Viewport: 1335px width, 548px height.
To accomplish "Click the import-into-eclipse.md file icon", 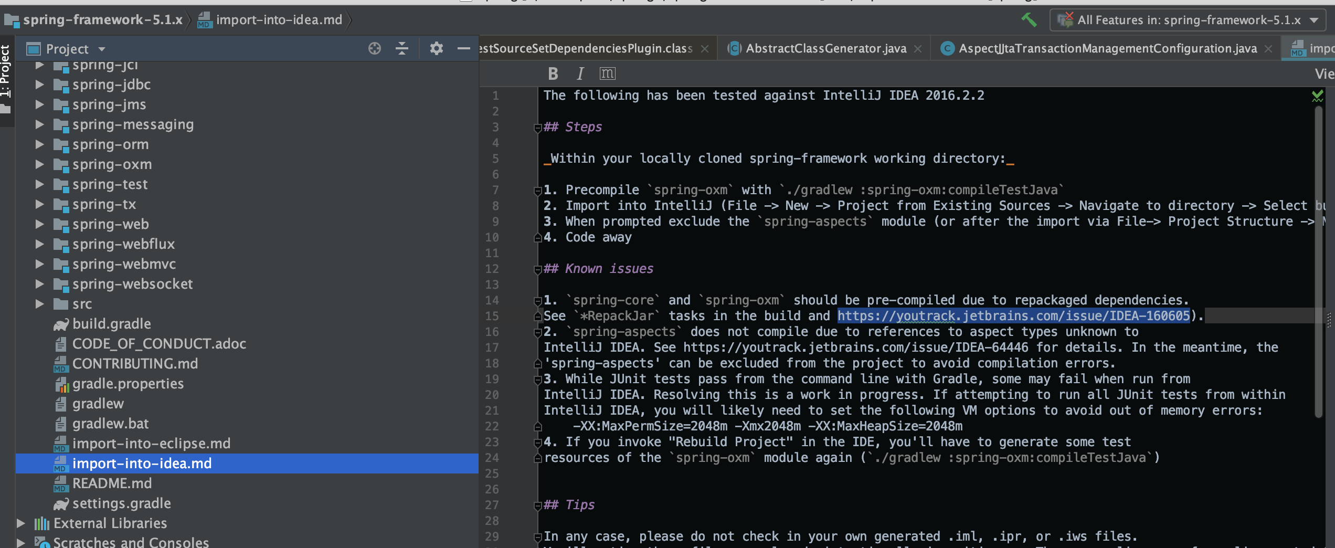I will tap(61, 444).
